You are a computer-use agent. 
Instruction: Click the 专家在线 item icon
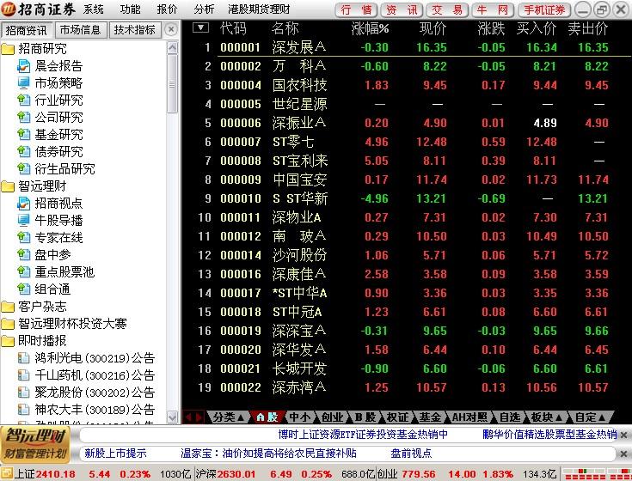[24, 237]
